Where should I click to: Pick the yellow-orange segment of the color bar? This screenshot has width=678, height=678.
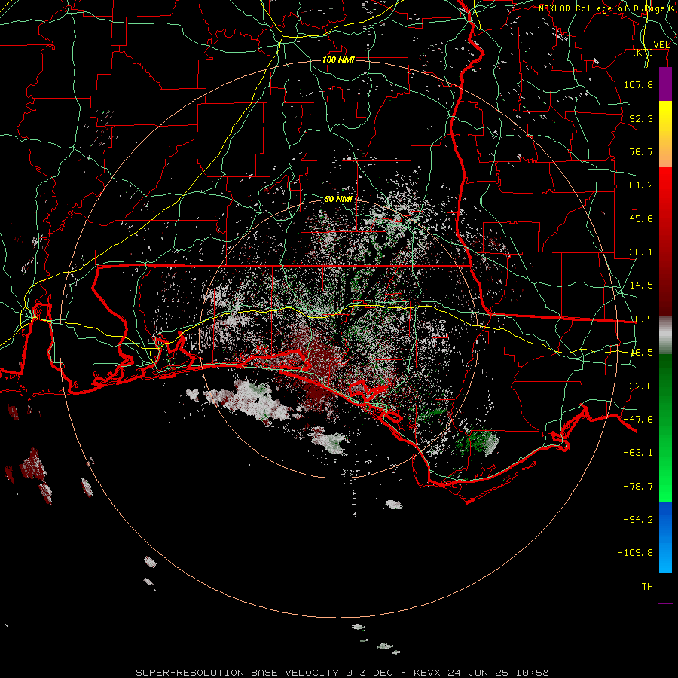[665, 134]
